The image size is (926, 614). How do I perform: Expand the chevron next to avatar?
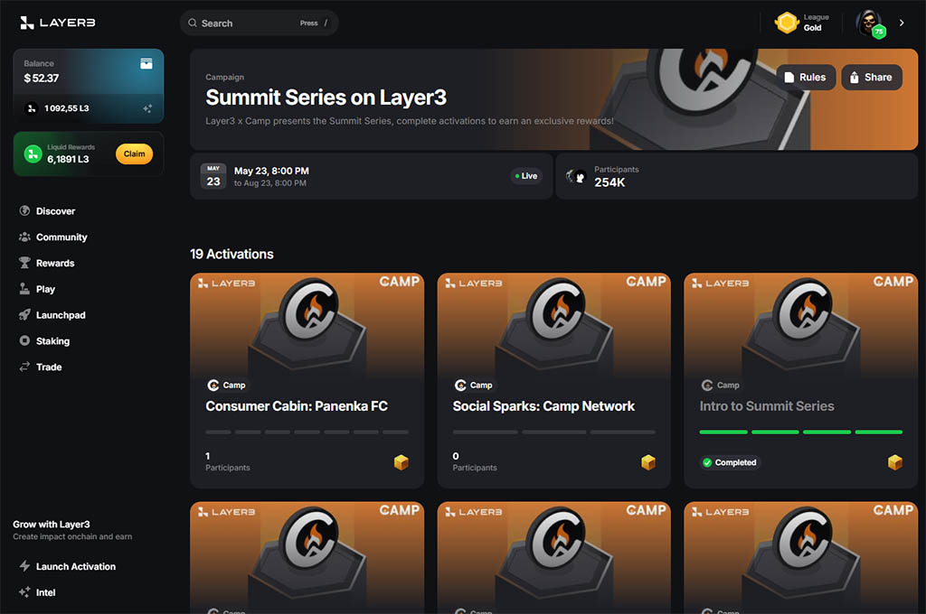point(902,23)
